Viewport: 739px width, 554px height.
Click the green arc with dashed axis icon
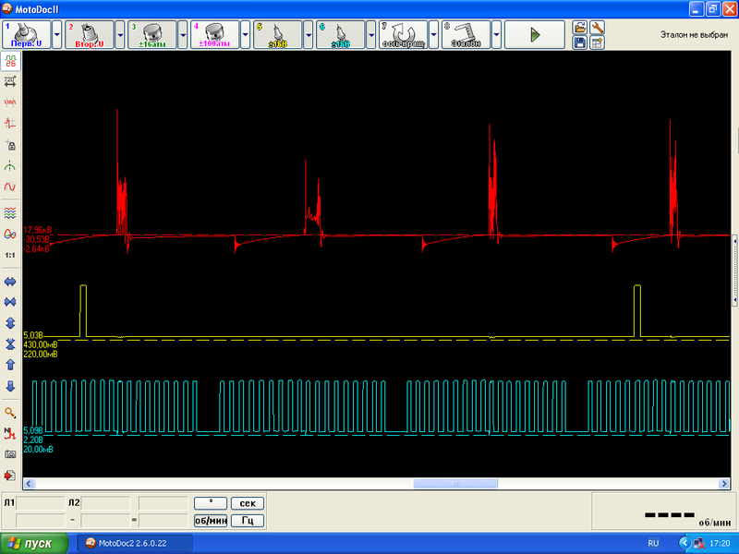(10, 166)
